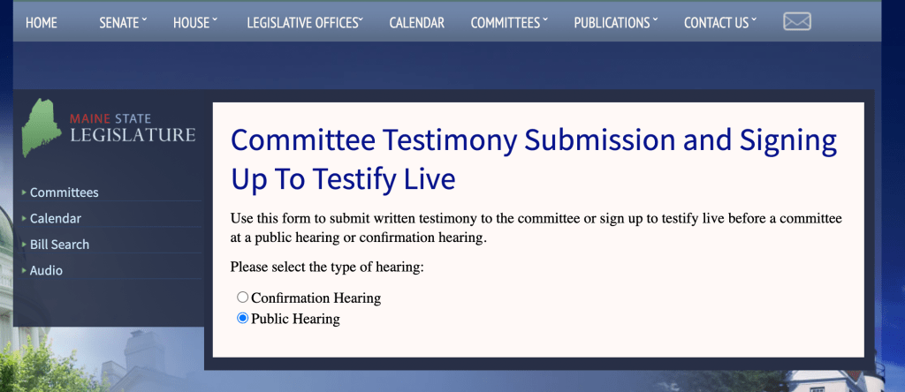Open the Committees sidebar link

[65, 192]
